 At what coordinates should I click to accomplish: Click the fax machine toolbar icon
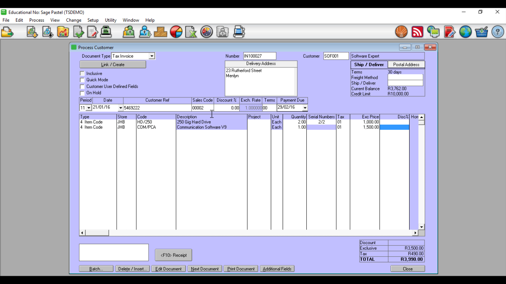pos(239,32)
